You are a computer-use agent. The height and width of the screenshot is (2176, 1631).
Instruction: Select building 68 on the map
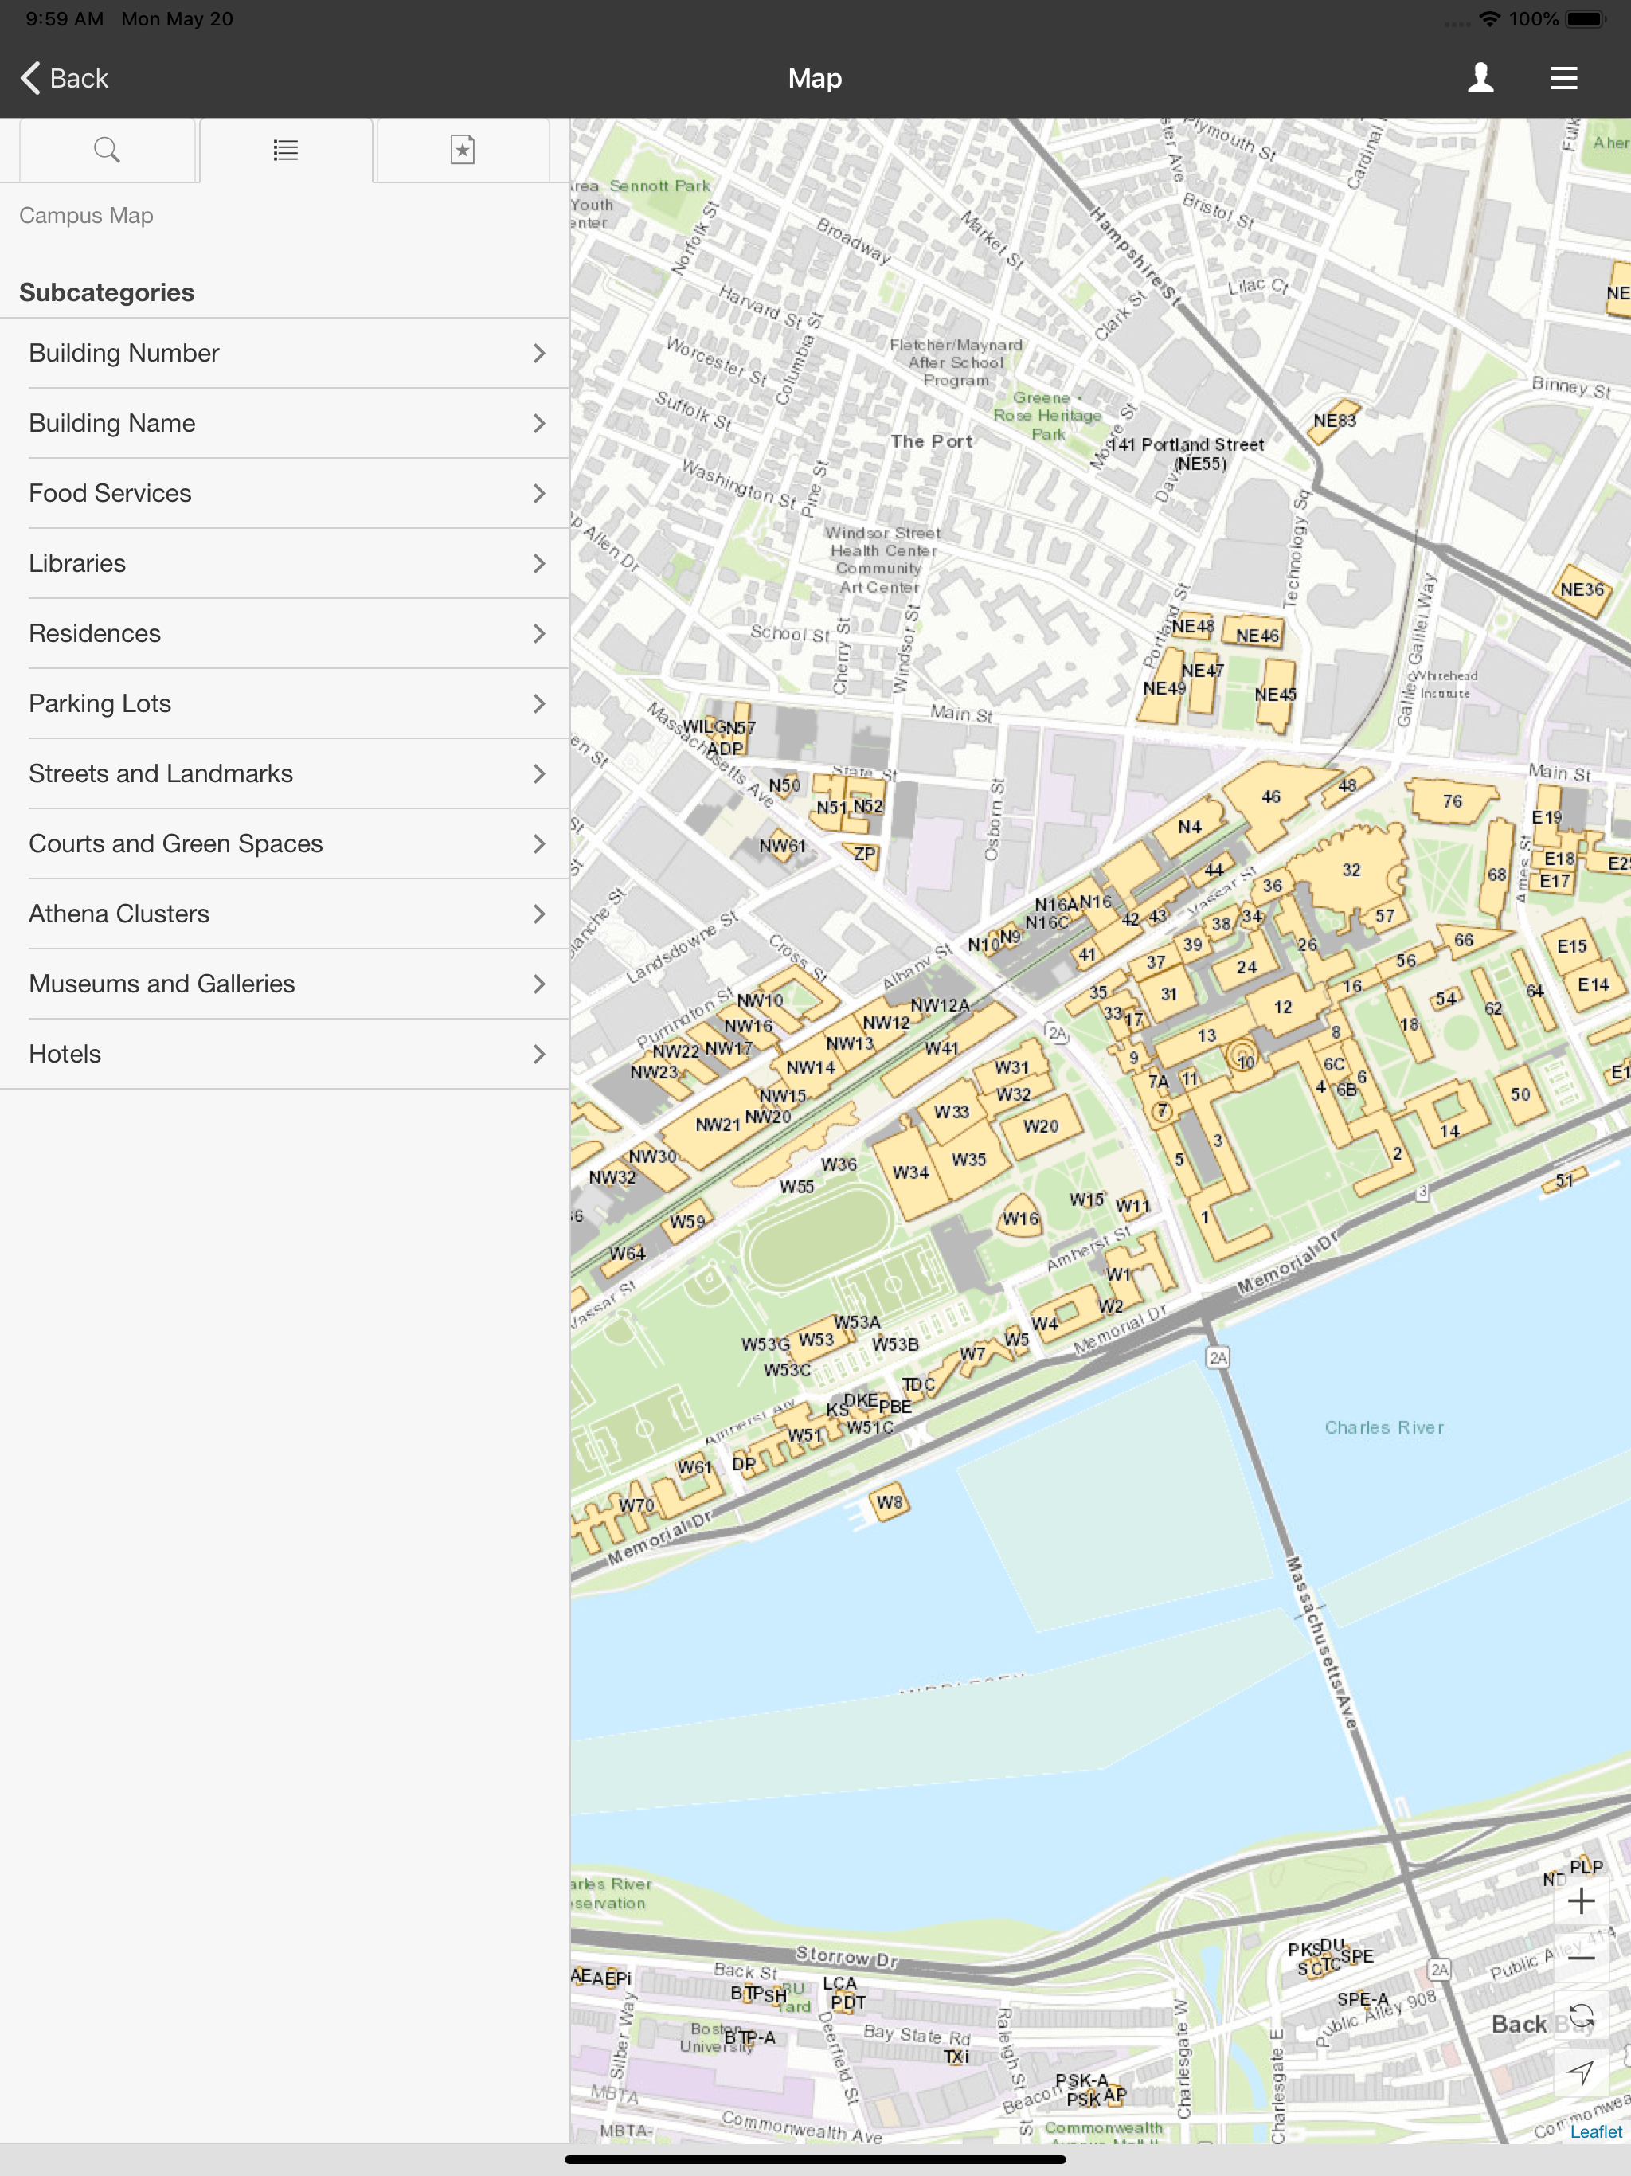pos(1496,874)
